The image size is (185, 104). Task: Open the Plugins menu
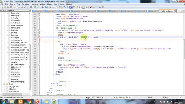(x=61, y=4)
